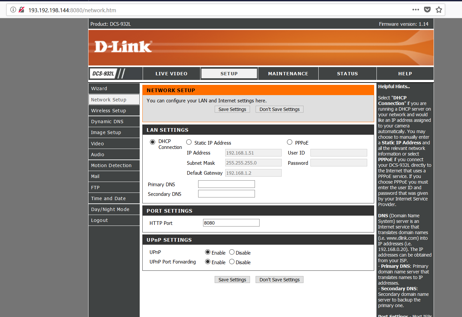This screenshot has height=317, width=462.
Task: Open the Live Video tab
Action: [171, 74]
